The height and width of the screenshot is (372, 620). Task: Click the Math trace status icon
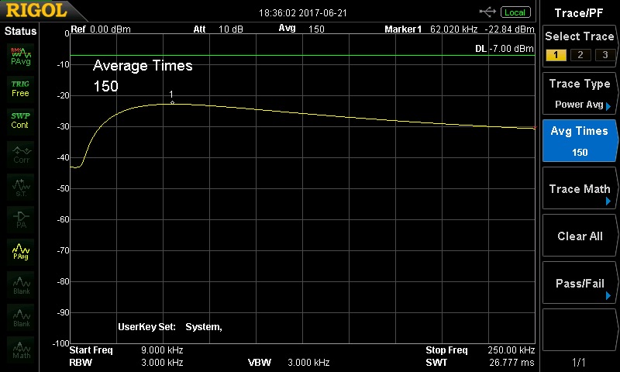[x=21, y=350]
